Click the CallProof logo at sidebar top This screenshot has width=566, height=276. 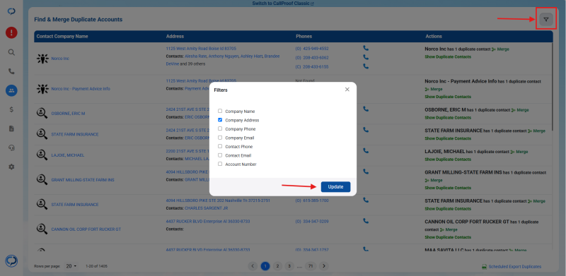pos(11,11)
